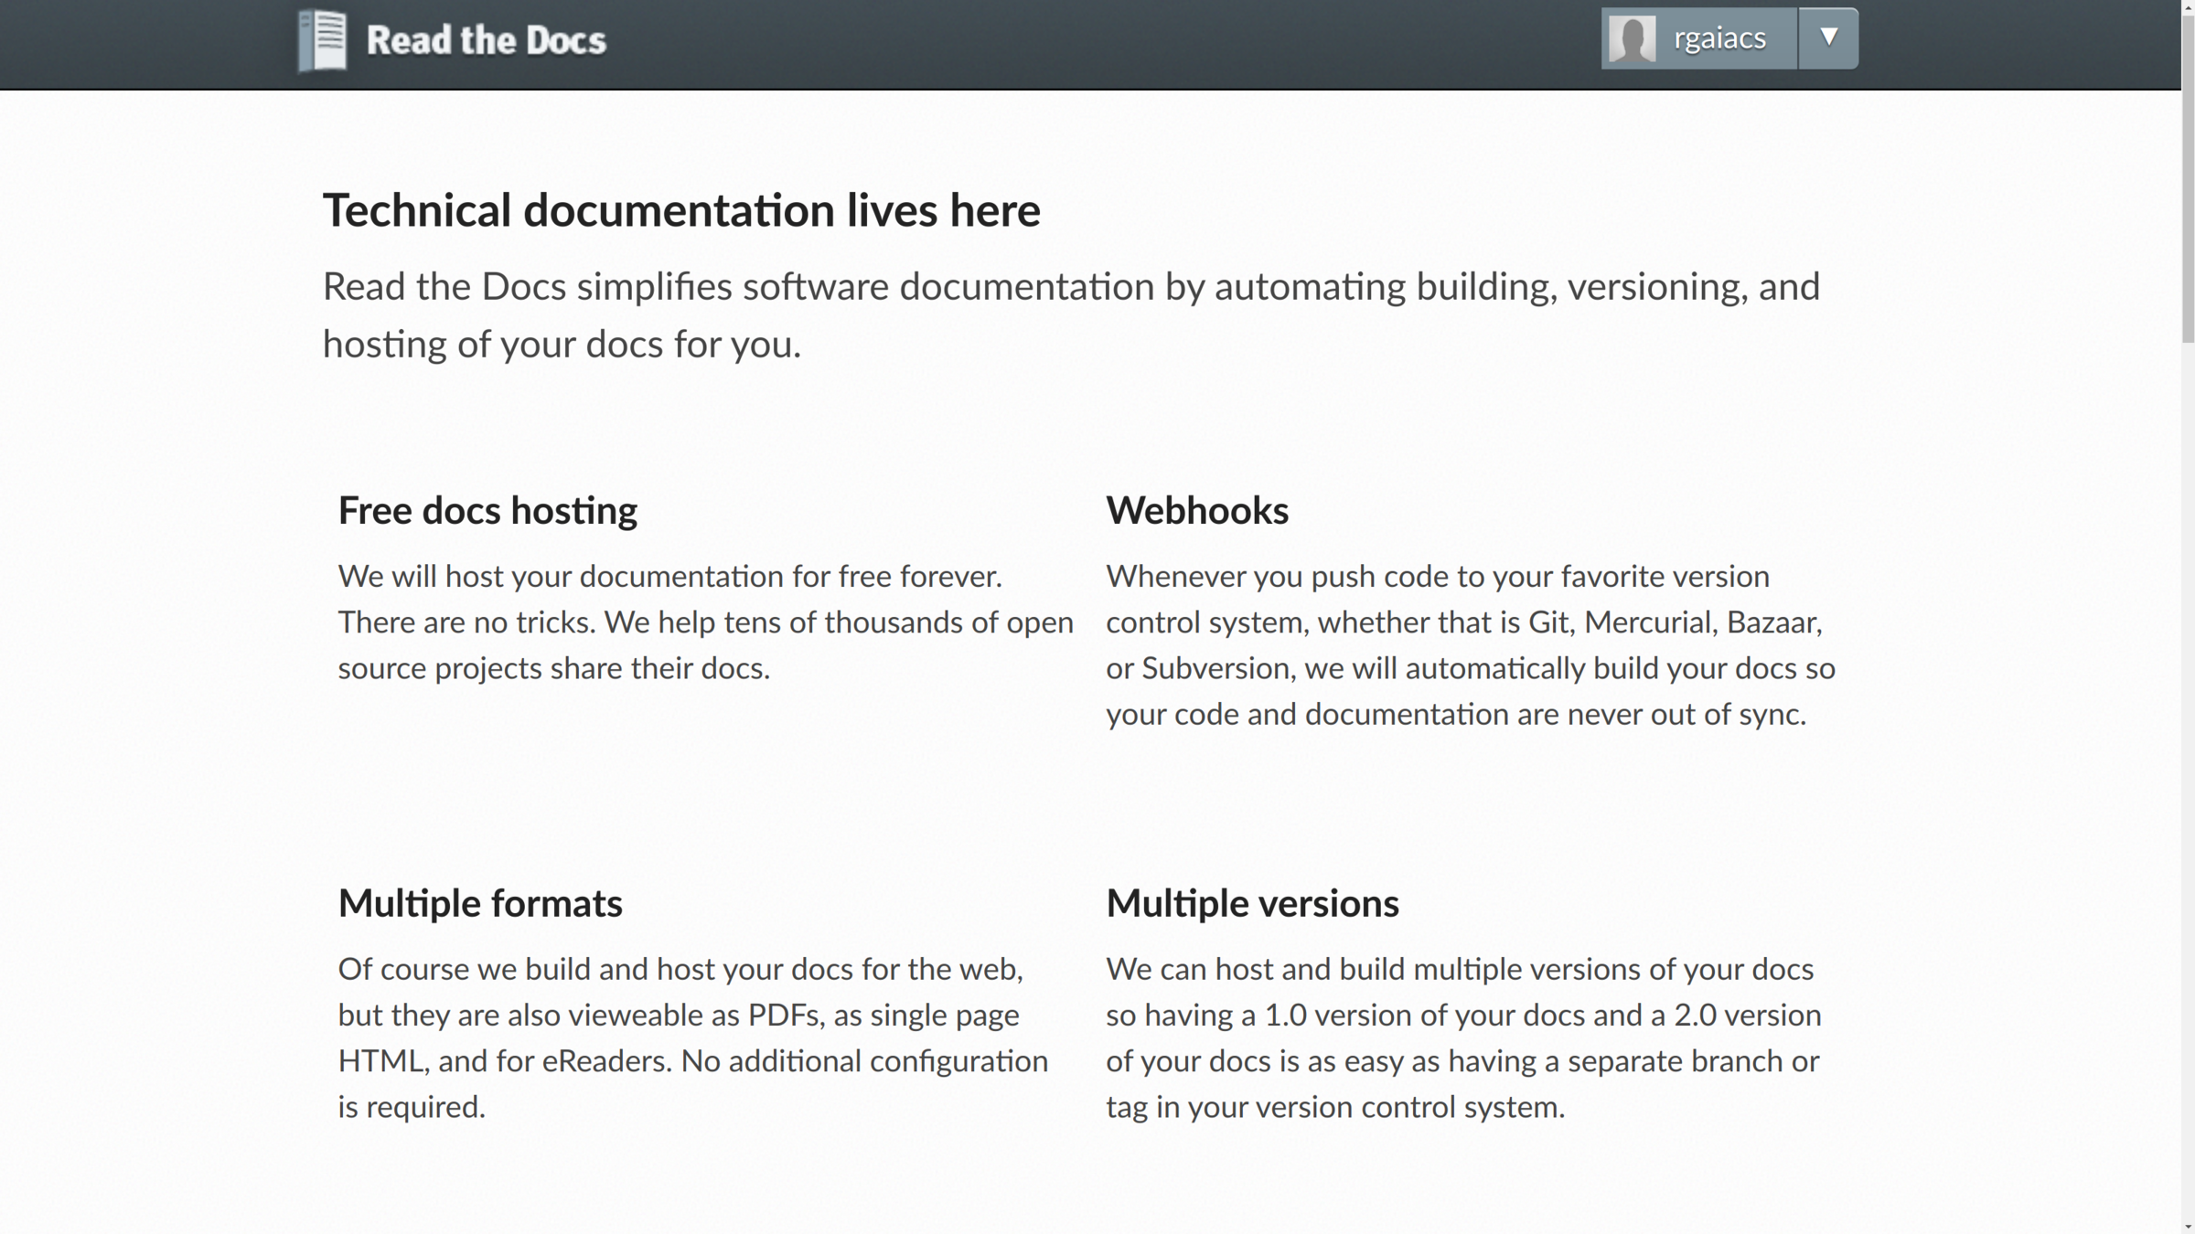This screenshot has width=2195, height=1234.
Task: Click the word 'Mercurial' in Webhooks text
Action: 1648,622
